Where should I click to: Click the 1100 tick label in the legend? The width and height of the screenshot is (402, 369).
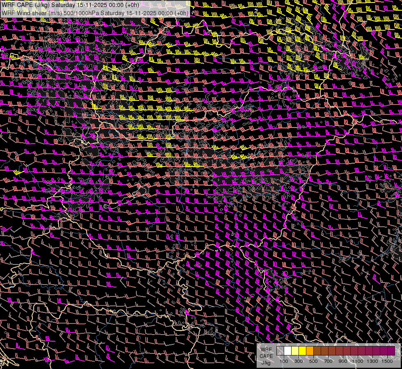(x=358, y=362)
